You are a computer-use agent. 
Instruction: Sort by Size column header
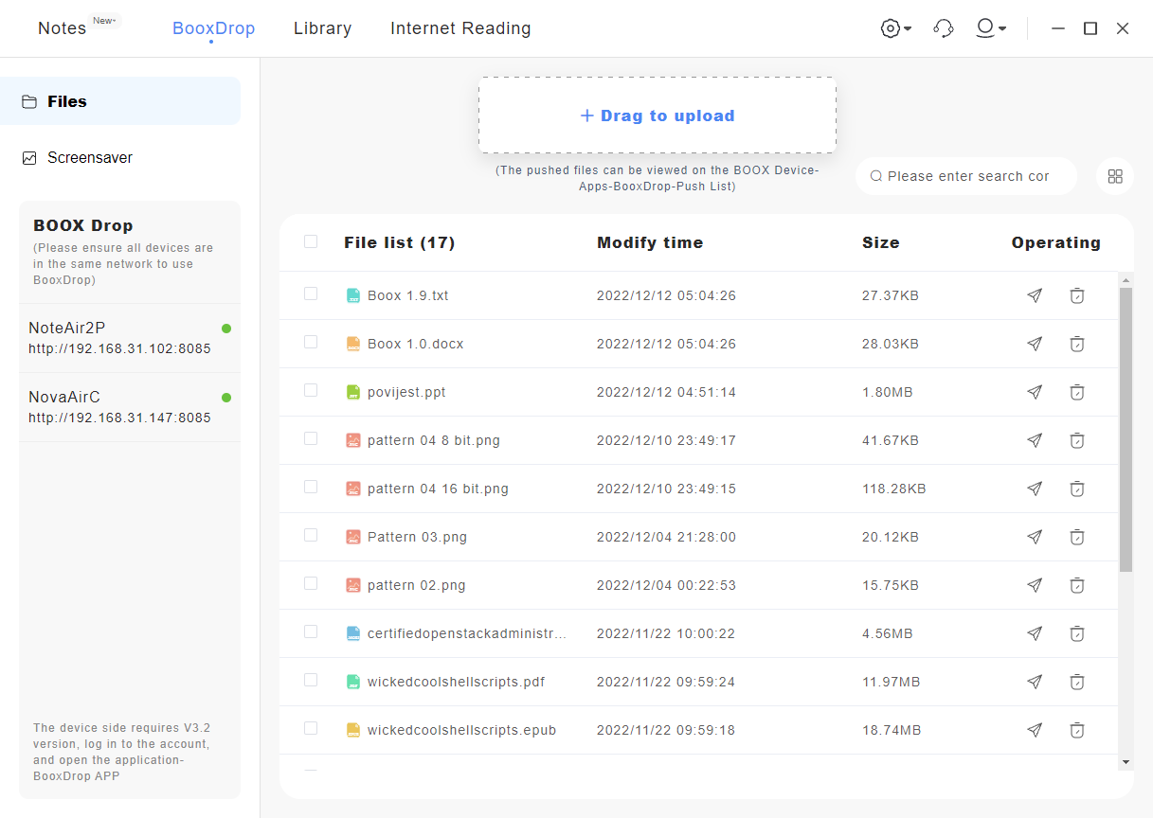(881, 242)
